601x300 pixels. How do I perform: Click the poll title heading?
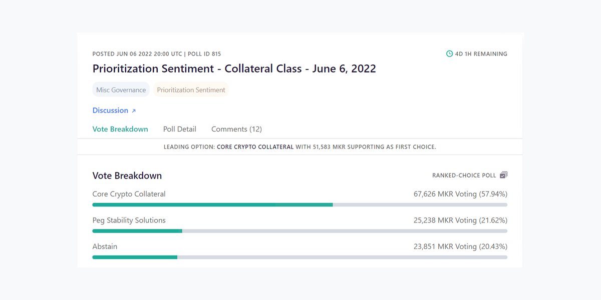click(234, 68)
